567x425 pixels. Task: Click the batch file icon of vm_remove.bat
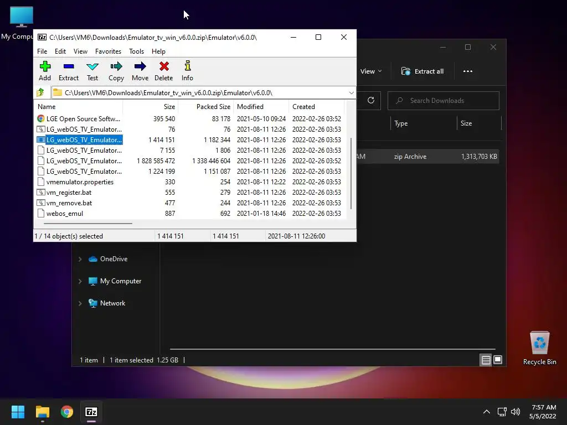tap(41, 203)
